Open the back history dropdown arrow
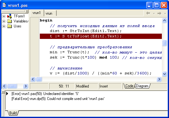The width and height of the screenshot is (169, 118). tap(154, 13)
